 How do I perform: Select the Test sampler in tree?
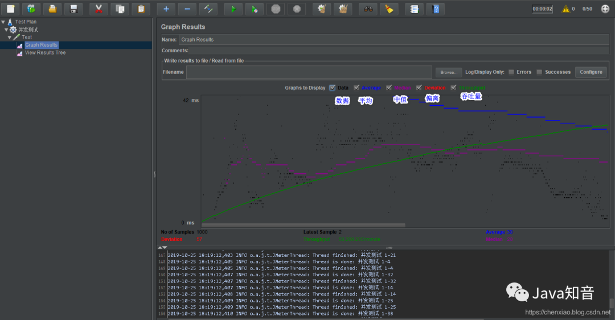point(27,37)
